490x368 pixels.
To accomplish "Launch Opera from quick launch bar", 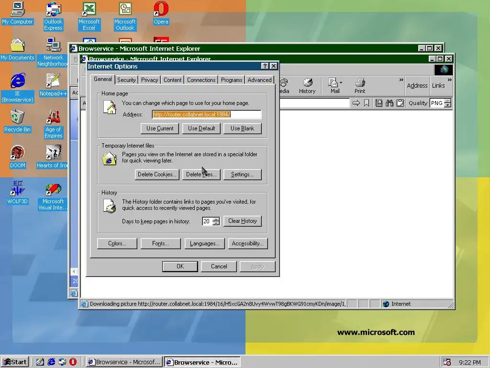I will pos(73,362).
